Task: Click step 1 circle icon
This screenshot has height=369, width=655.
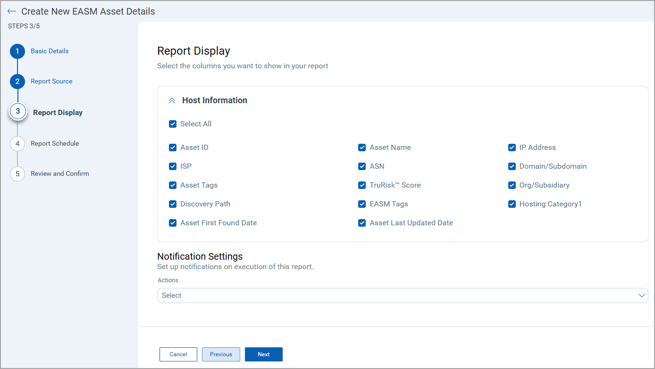Action: (x=17, y=51)
